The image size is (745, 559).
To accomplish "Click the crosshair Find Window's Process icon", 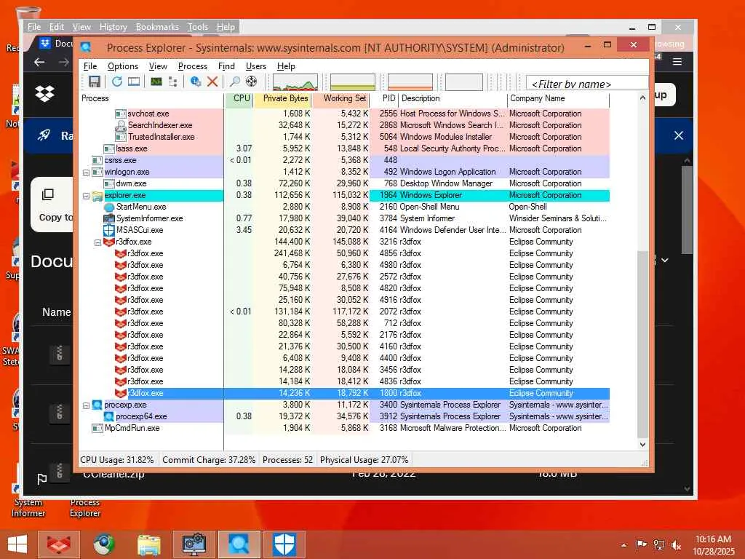I will [251, 82].
